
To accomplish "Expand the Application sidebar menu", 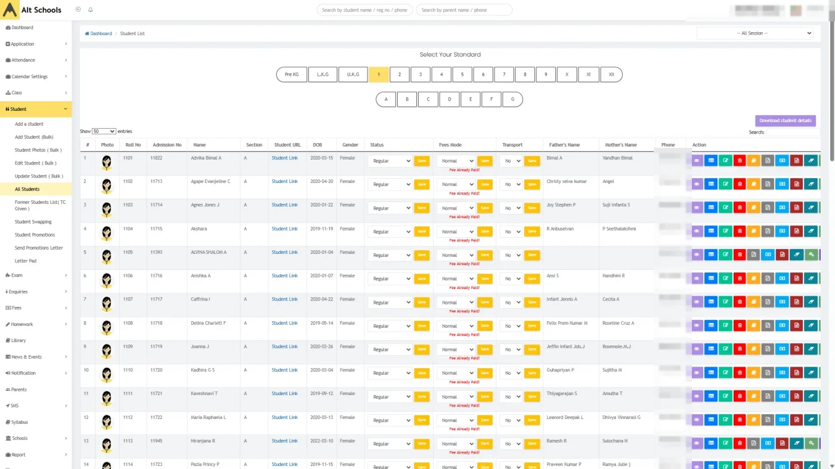I will pos(36,44).
